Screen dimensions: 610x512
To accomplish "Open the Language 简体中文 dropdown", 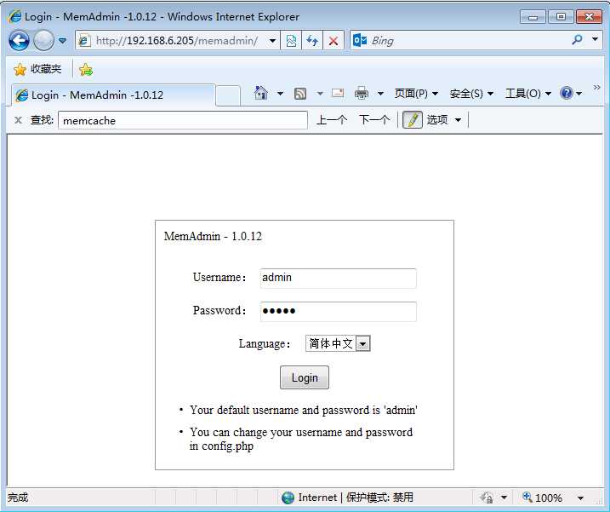I will point(338,343).
